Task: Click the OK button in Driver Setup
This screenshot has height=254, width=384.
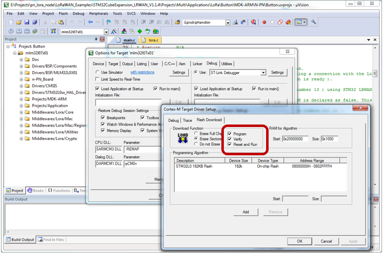Action: [x=299, y=241]
